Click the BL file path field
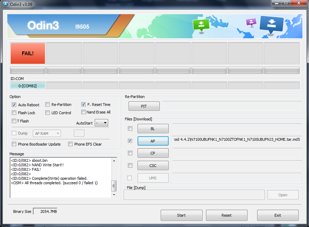The width and height of the screenshot is (309, 227). pyautogui.click(x=237, y=128)
